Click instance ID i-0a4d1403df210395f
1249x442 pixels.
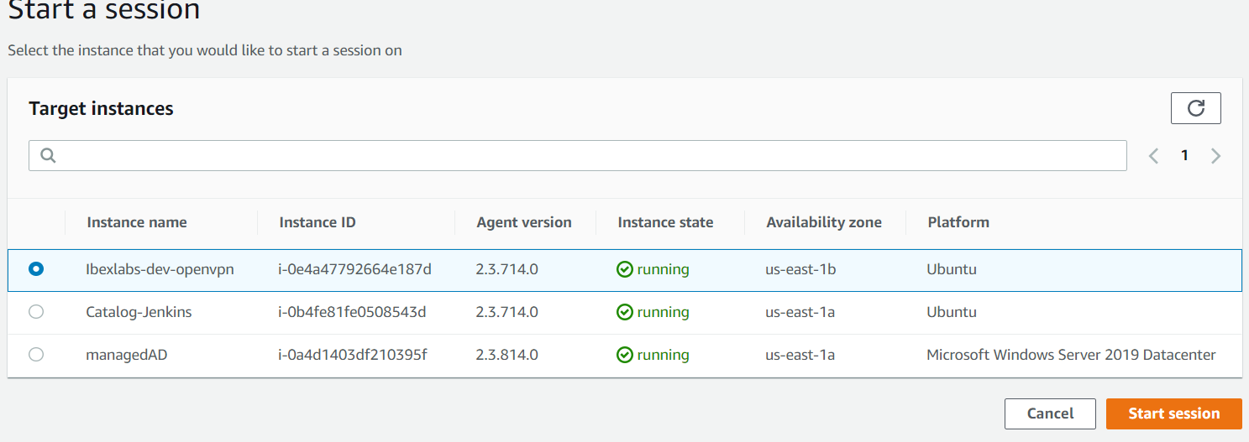(x=353, y=355)
